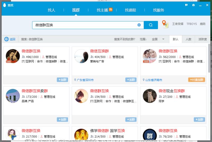Click location pin icon next to 广东省深圳市
212x142 pixels.
click(75, 80)
